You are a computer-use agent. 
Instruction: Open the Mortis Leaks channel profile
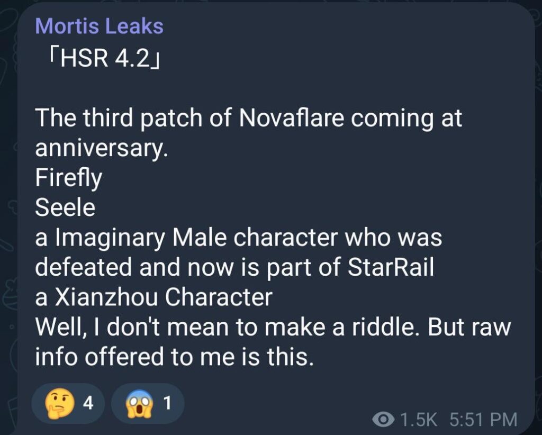(100, 25)
